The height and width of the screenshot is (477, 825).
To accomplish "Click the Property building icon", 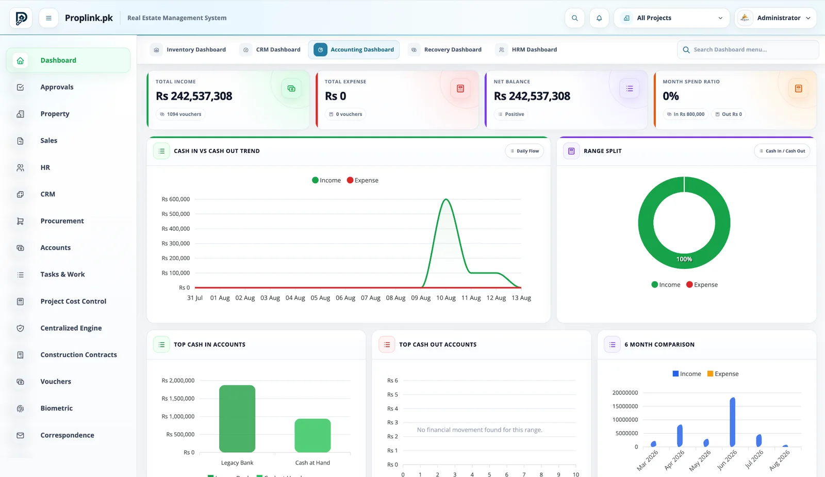I will coord(21,114).
